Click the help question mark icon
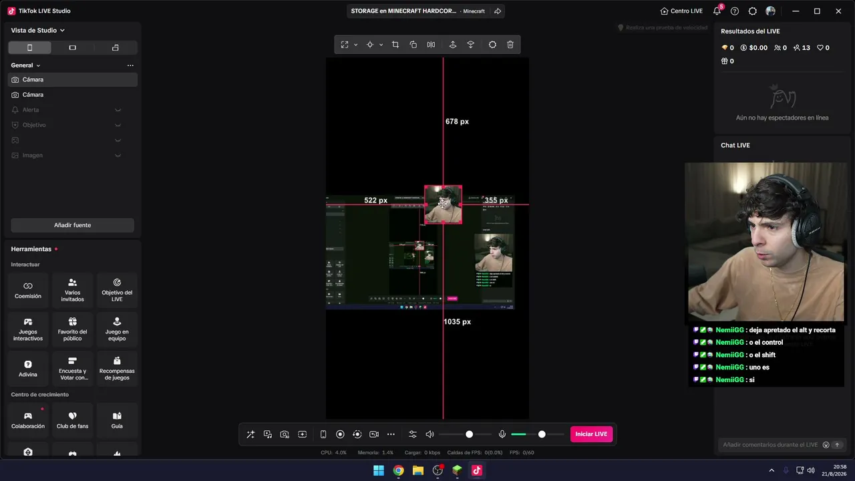Viewport: 855px width, 481px height. (x=735, y=11)
